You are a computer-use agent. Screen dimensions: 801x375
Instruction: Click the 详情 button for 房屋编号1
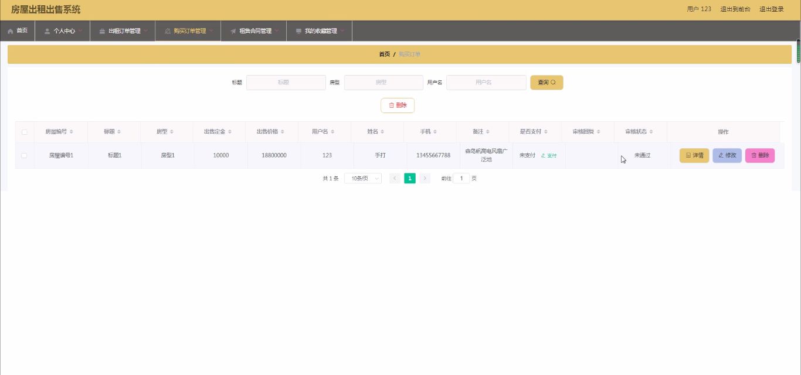694,156
